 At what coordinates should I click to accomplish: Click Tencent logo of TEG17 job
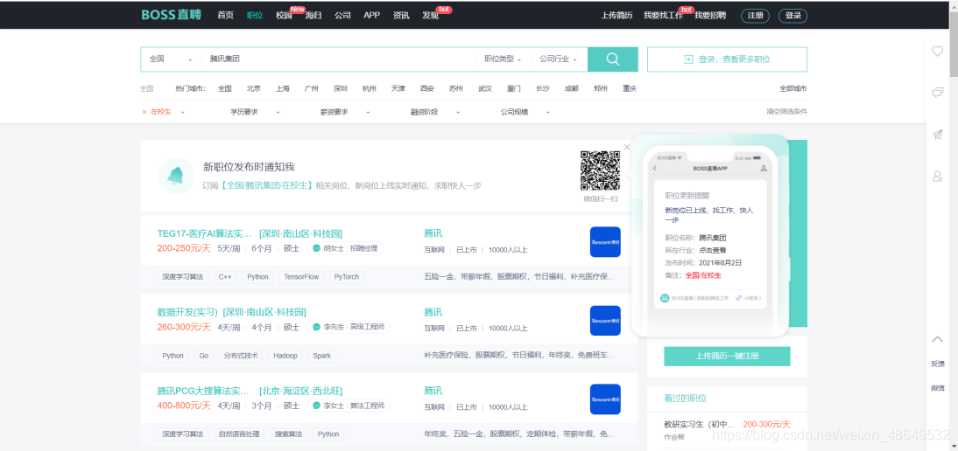point(605,242)
